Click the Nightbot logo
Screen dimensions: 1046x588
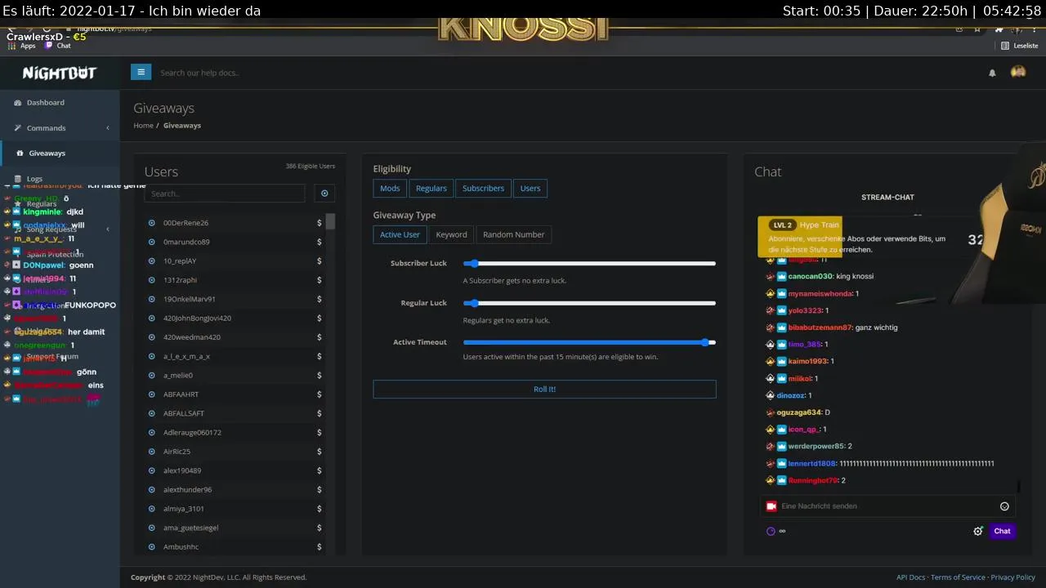click(60, 73)
